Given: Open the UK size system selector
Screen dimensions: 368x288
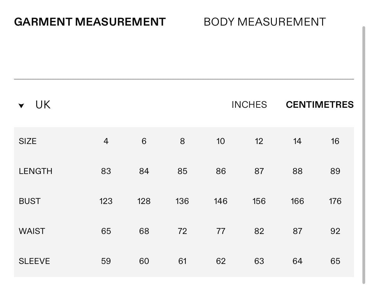Looking at the screenshot, I should 43,105.
